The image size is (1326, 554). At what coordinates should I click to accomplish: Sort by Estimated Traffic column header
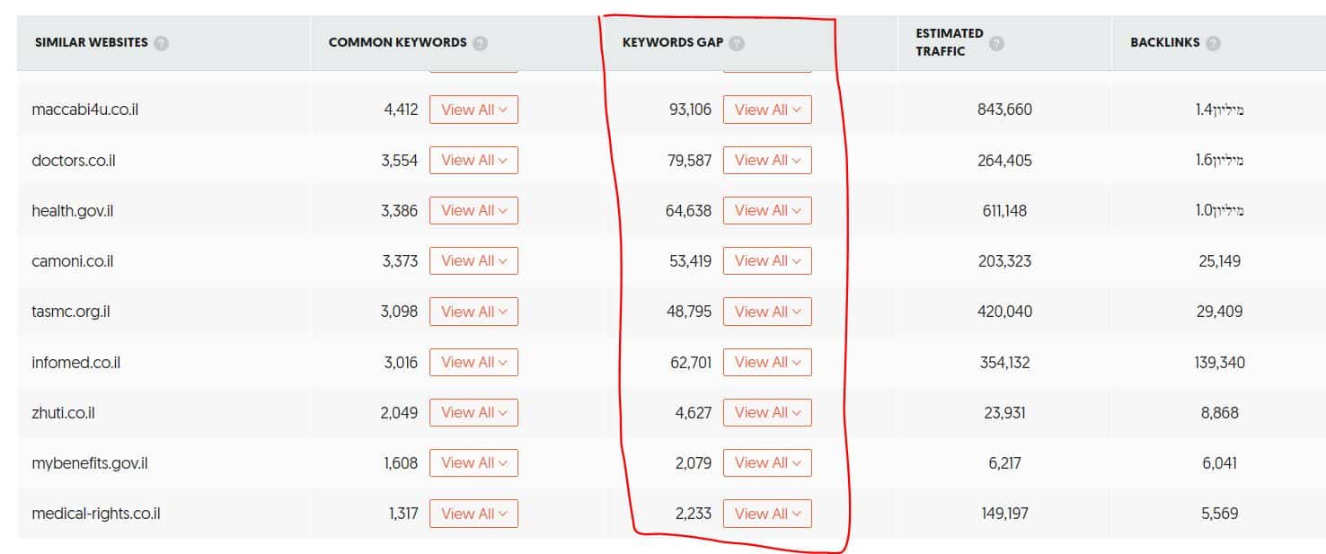950,42
